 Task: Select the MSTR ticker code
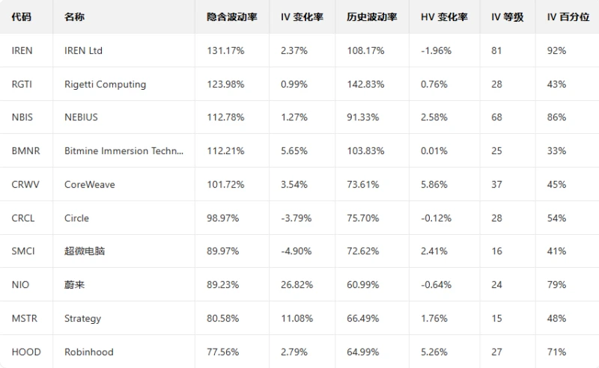click(x=25, y=319)
